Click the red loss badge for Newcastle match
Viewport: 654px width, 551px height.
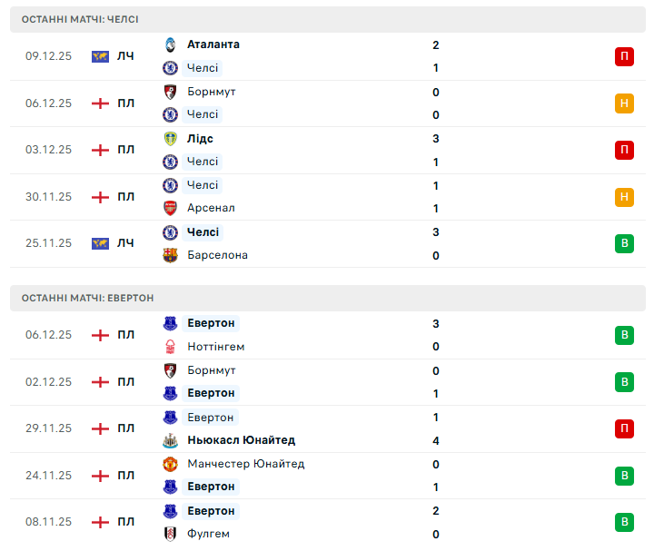(x=624, y=428)
